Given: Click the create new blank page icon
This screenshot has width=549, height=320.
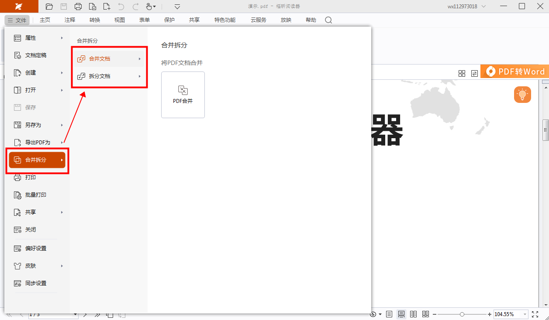Looking at the screenshot, I should 107,7.
